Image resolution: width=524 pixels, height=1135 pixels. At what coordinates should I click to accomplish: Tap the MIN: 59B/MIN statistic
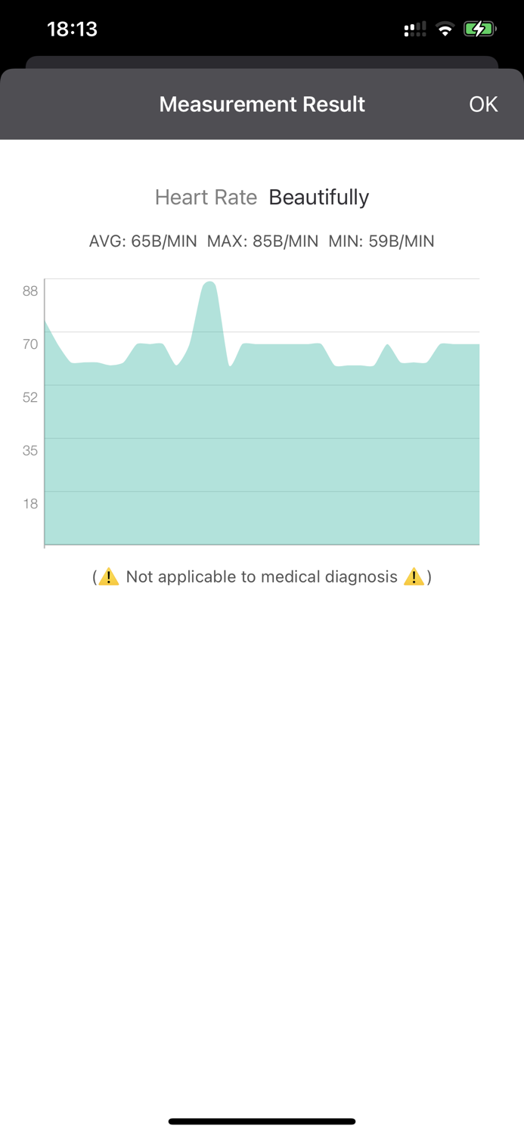pyautogui.click(x=382, y=241)
